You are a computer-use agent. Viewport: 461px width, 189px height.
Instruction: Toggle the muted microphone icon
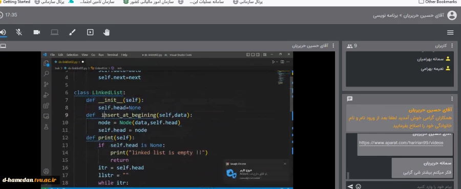click(x=19, y=32)
